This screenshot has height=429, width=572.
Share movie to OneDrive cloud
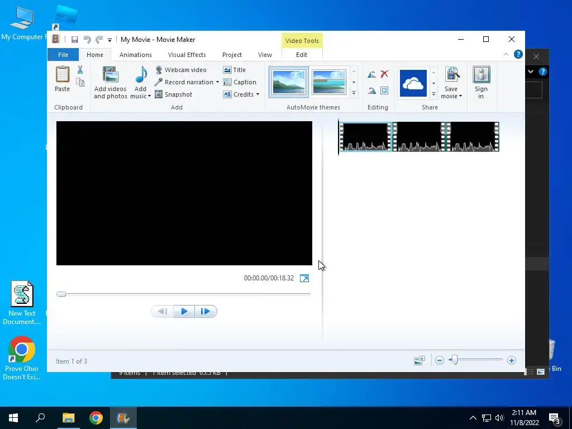tap(413, 83)
